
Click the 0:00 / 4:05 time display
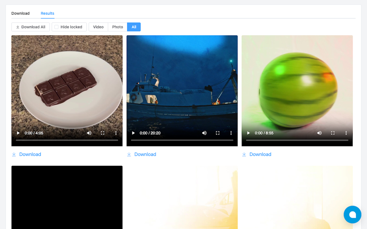(x=34, y=133)
